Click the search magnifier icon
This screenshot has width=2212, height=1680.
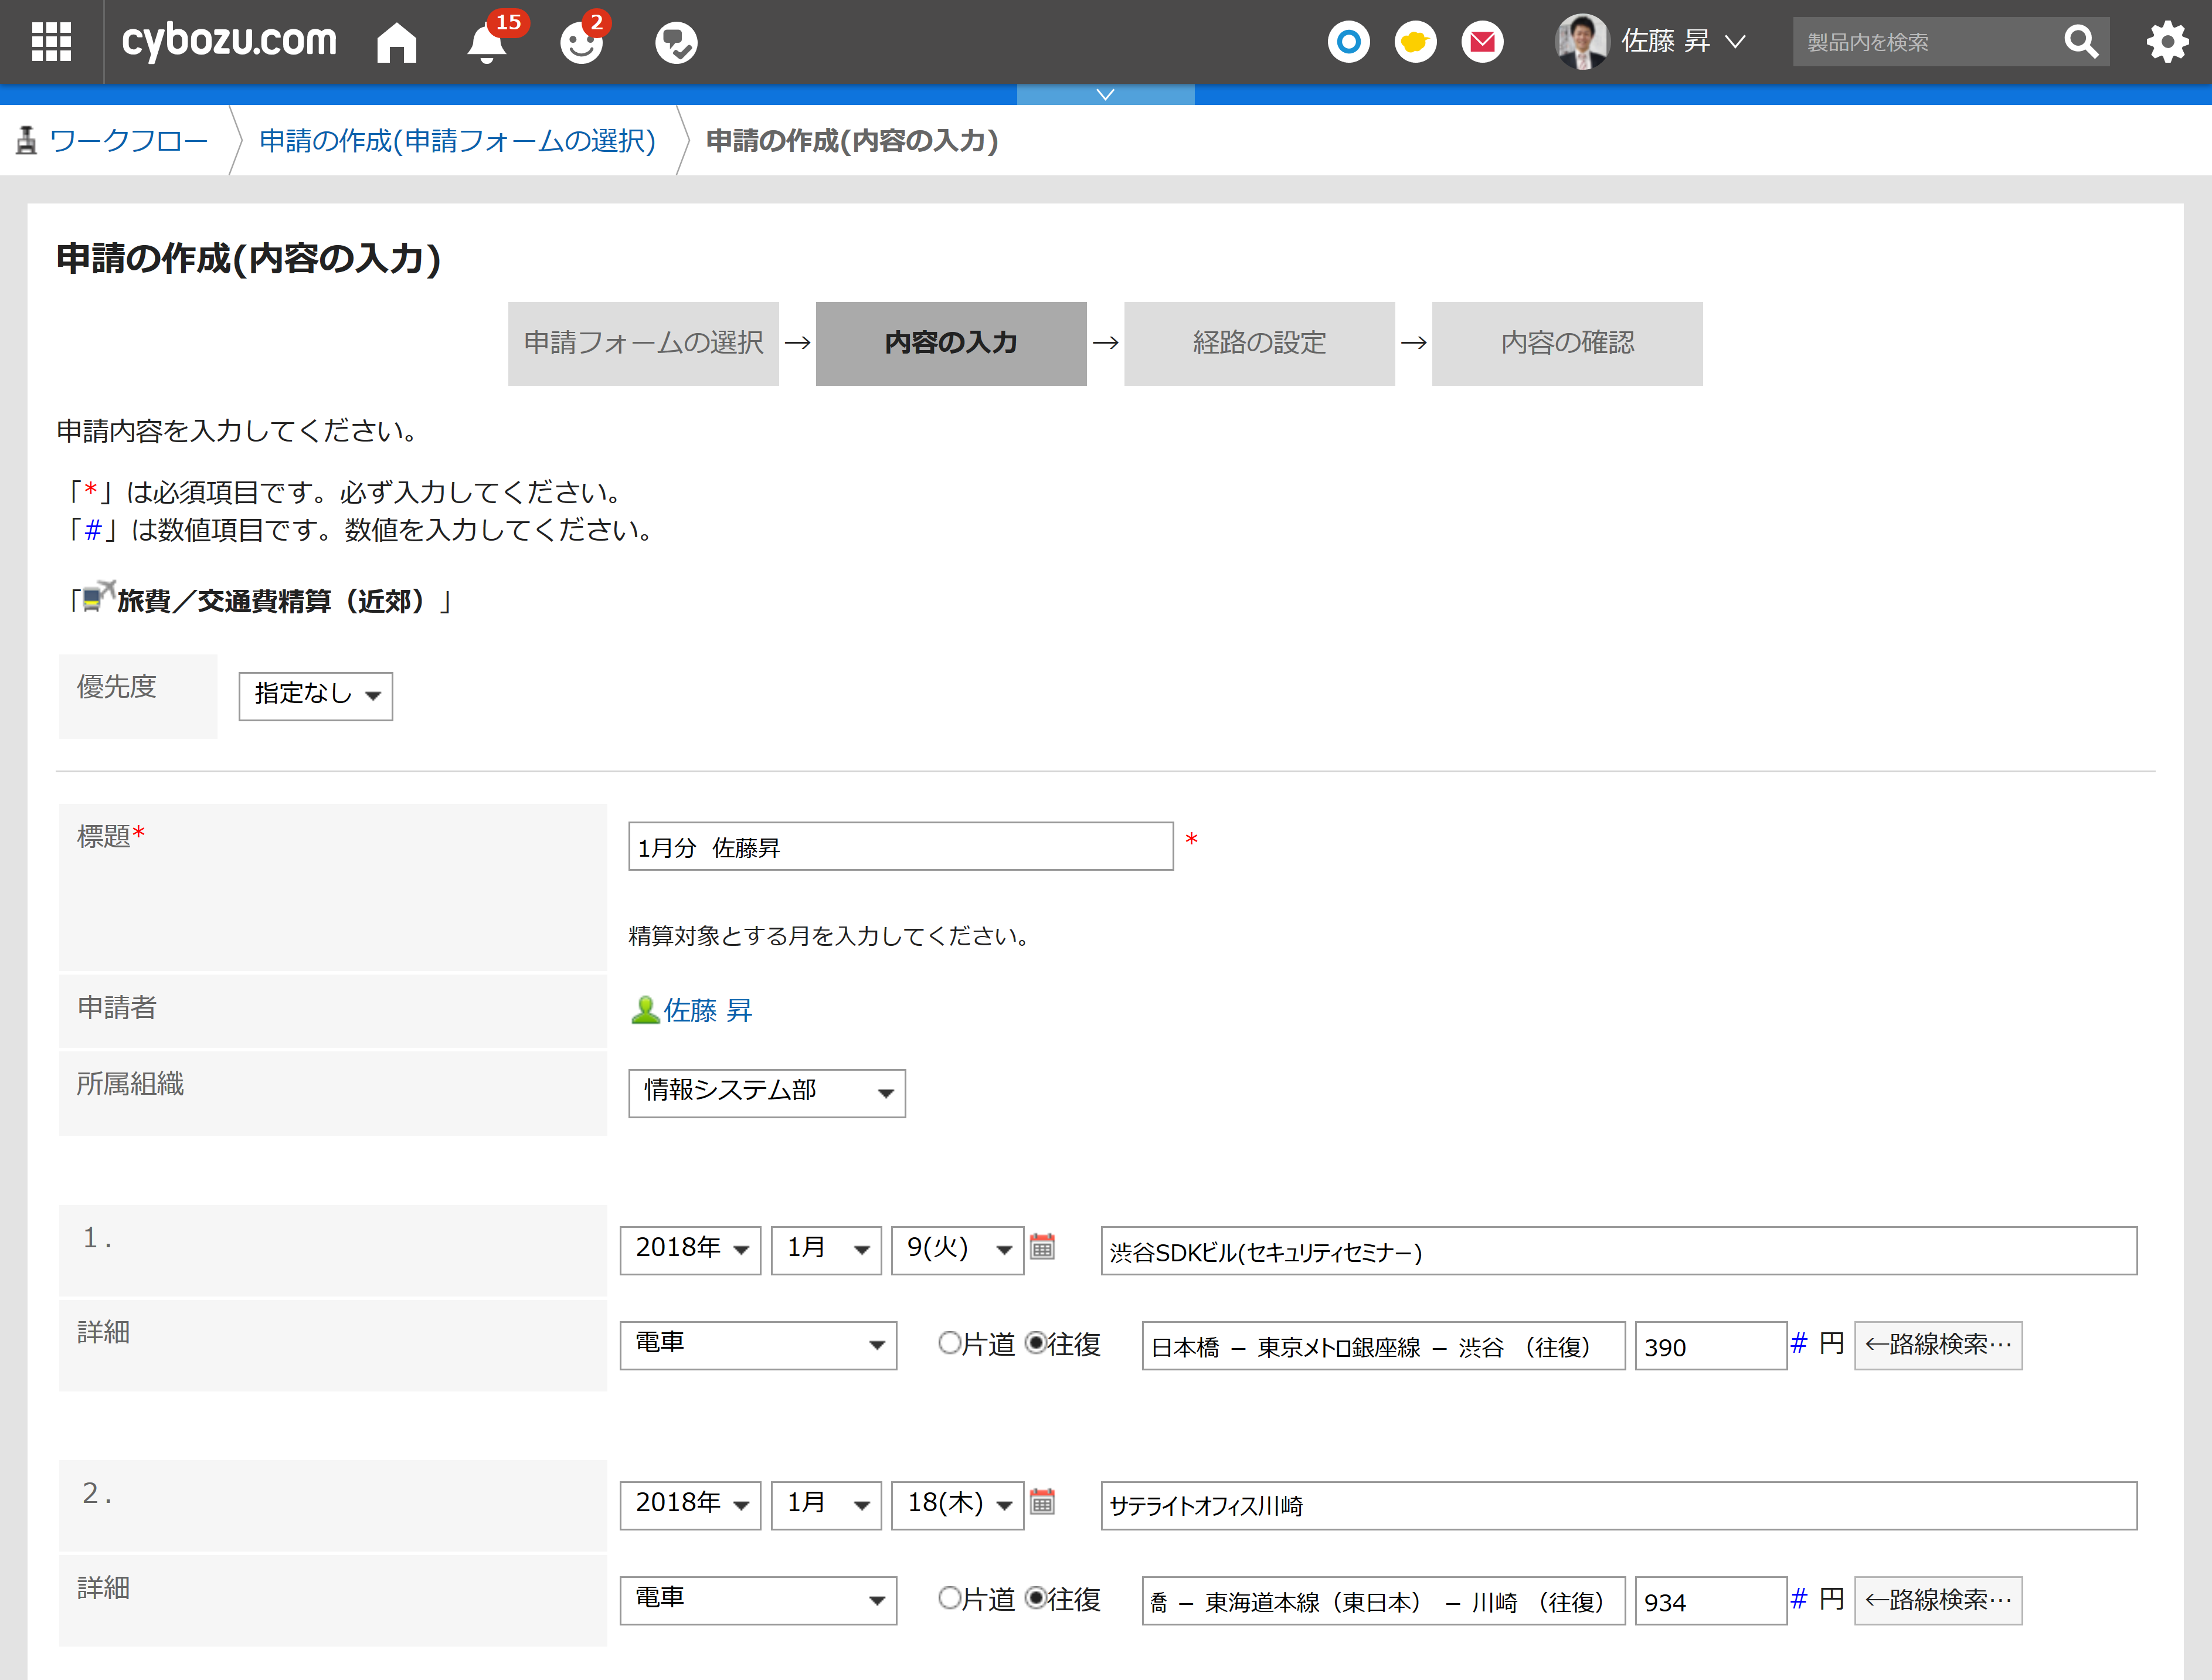(2080, 42)
